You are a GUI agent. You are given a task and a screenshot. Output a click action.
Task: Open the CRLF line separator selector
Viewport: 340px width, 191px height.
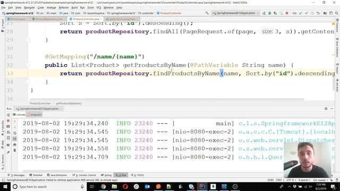pyautogui.click(x=280, y=180)
